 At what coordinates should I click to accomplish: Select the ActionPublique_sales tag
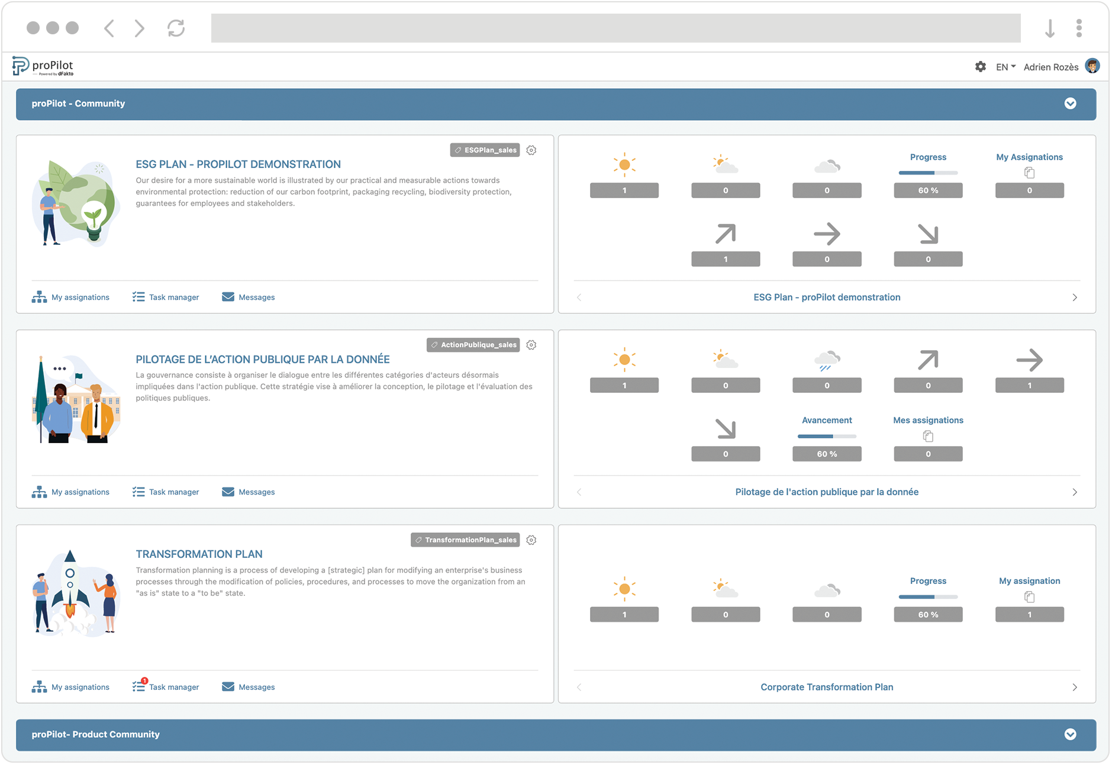point(472,344)
